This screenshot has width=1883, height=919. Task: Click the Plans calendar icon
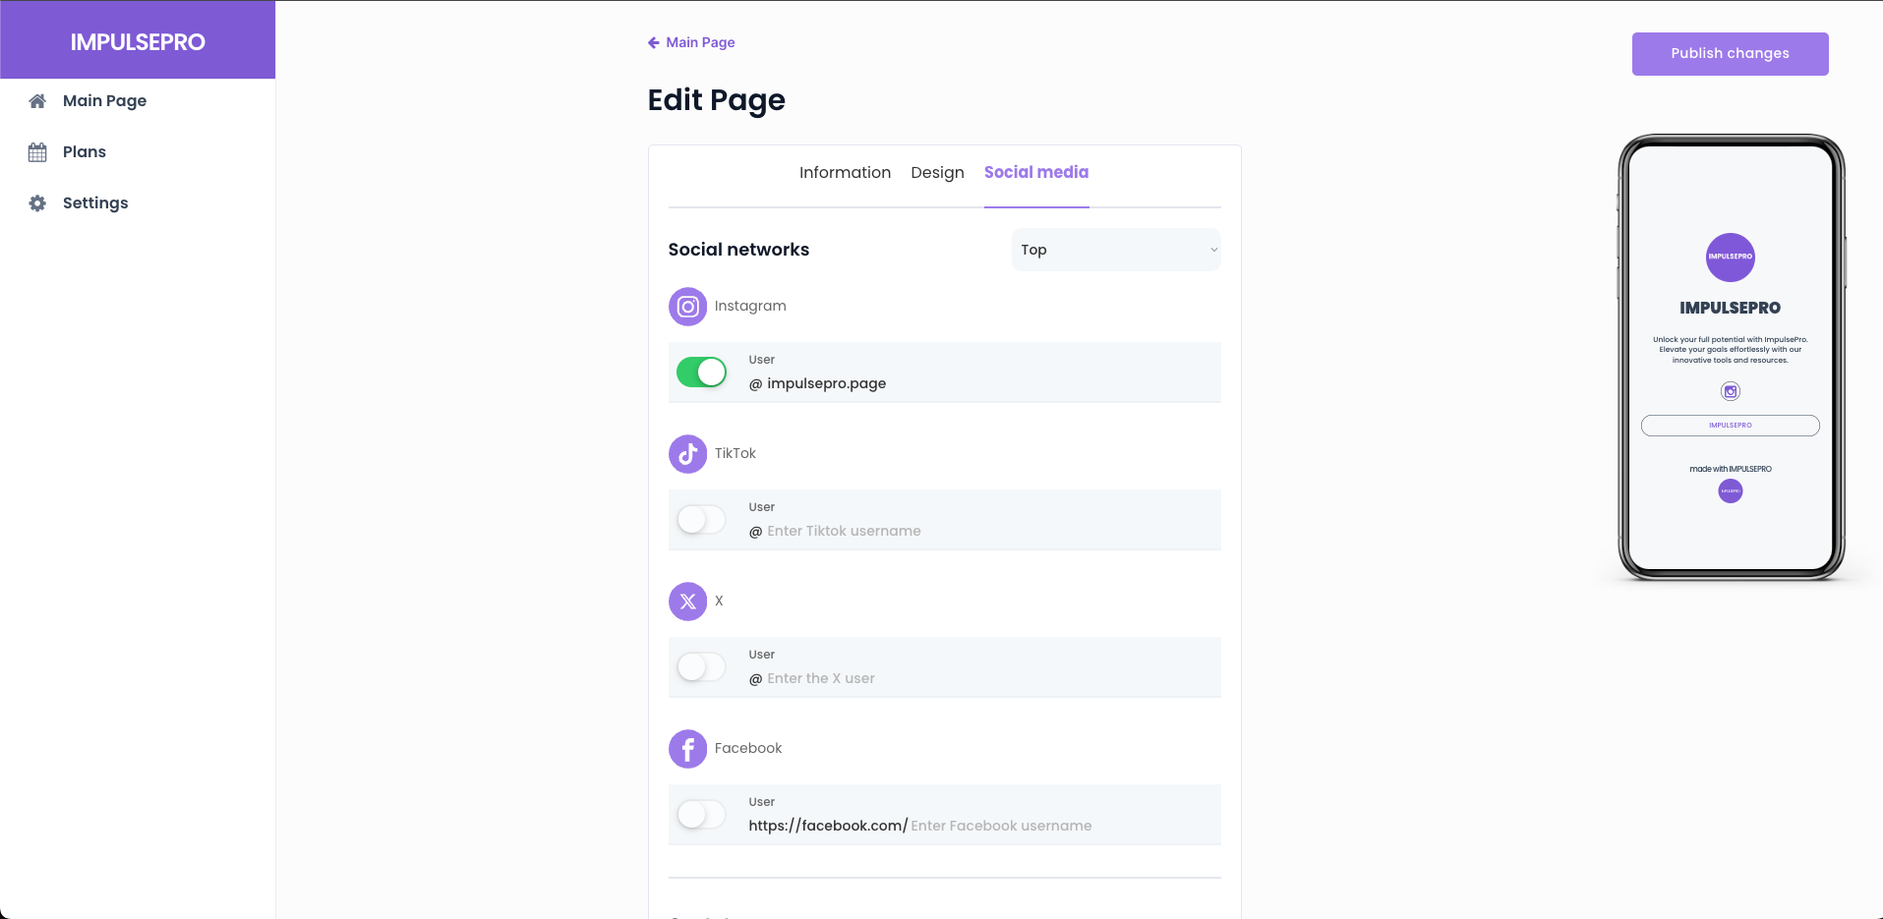(x=37, y=152)
